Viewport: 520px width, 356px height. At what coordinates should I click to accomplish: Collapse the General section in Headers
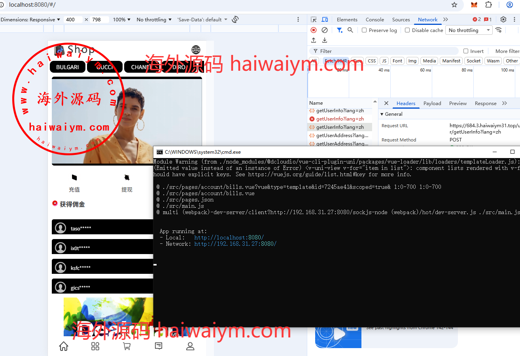382,114
